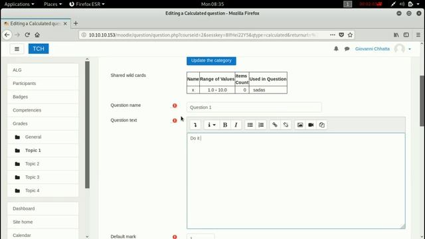Open ALG in the sidebar
This screenshot has width=425, height=239.
pos(42,70)
